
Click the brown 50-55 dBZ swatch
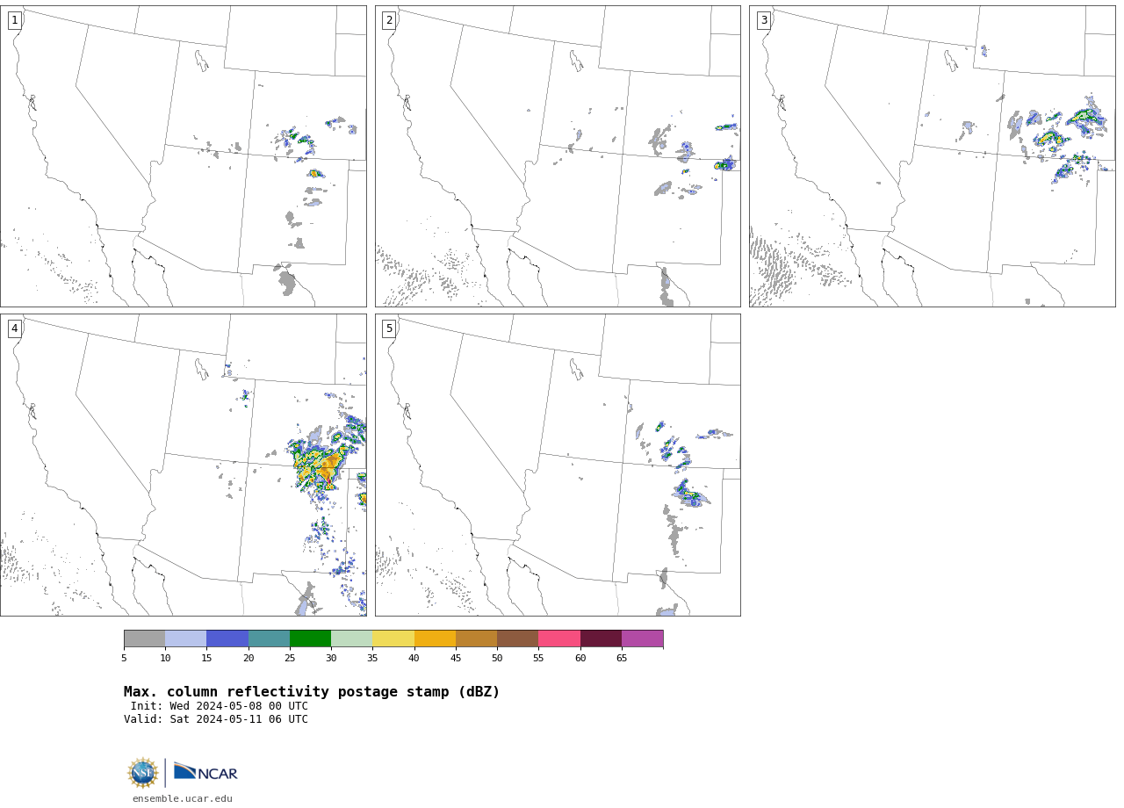[x=518, y=638]
